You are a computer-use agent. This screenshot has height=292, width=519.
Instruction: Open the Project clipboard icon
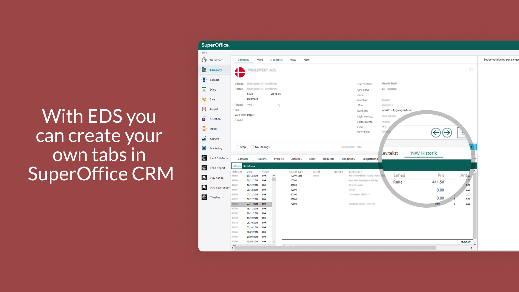[x=204, y=109]
